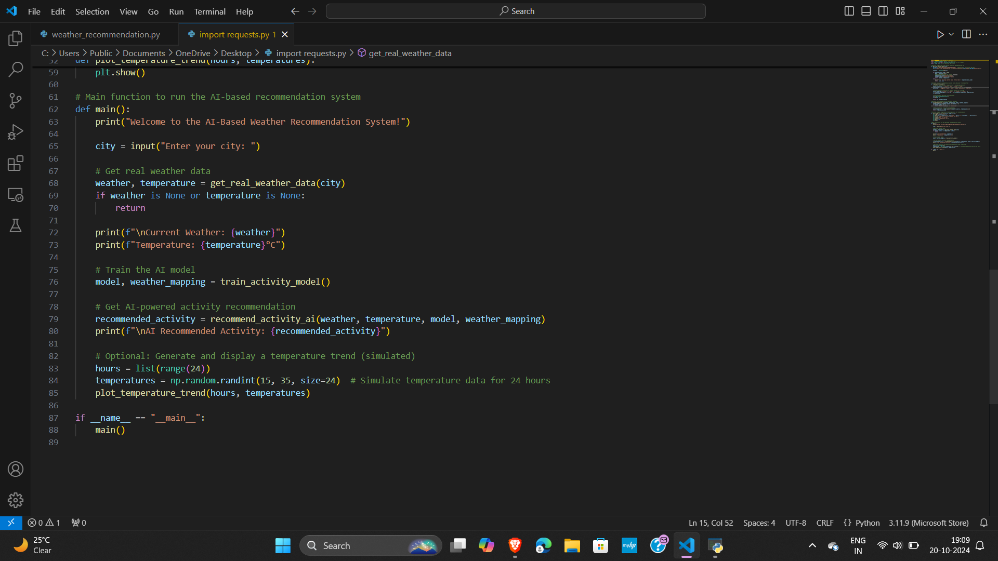Toggle the bottom Panel layout button

pos(866,11)
